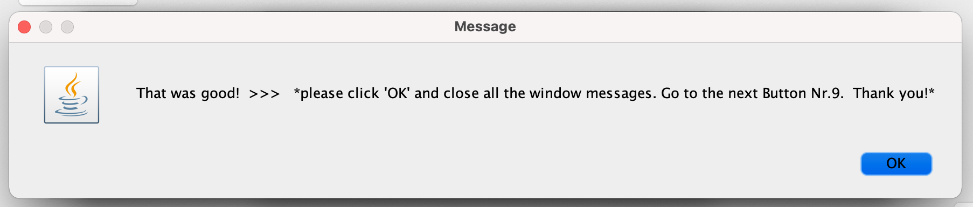This screenshot has height=207, width=973.
Task: Click the 'That was good!' text
Action: tap(187, 93)
